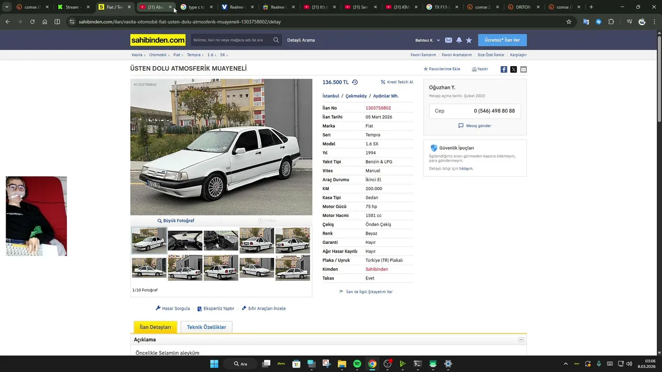This screenshot has width=662, height=372.
Task: Open İlan ile İlgili Şikayetim Var link
Action: tap(366, 292)
